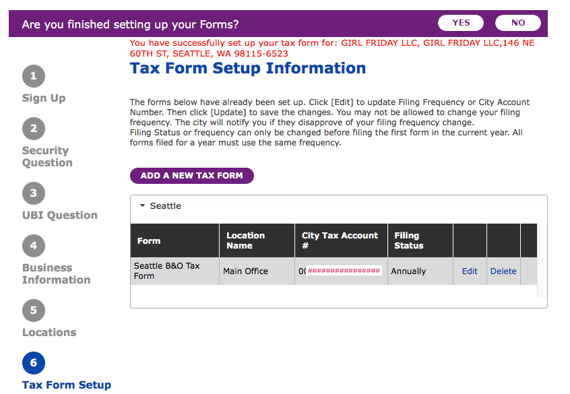
Task: Click the Location Name column header
Action: 257,240
